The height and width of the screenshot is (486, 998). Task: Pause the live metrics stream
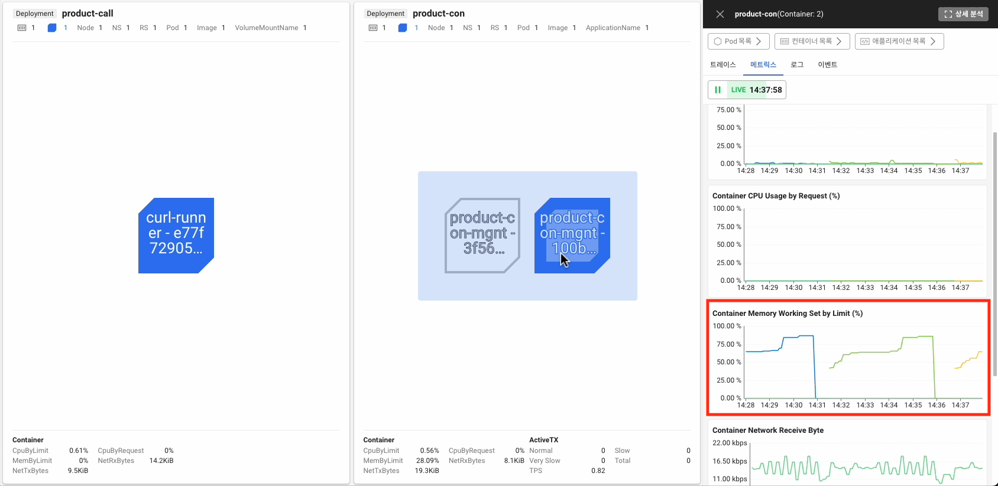coord(718,90)
